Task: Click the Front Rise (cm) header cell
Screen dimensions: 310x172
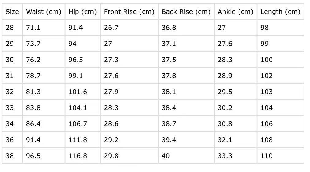Action: click(x=129, y=12)
